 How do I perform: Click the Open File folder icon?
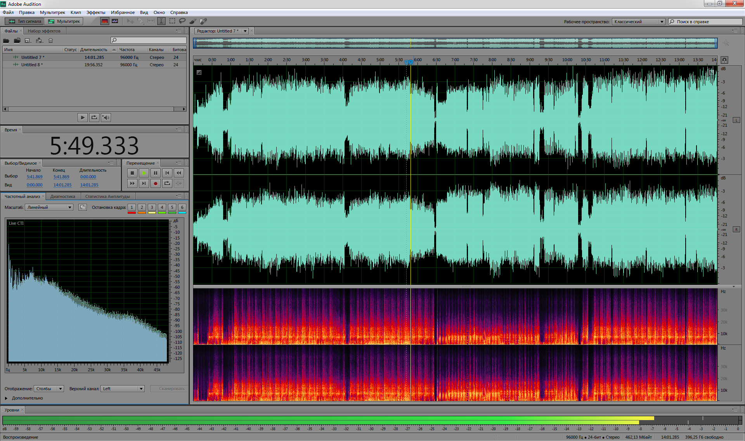6,41
